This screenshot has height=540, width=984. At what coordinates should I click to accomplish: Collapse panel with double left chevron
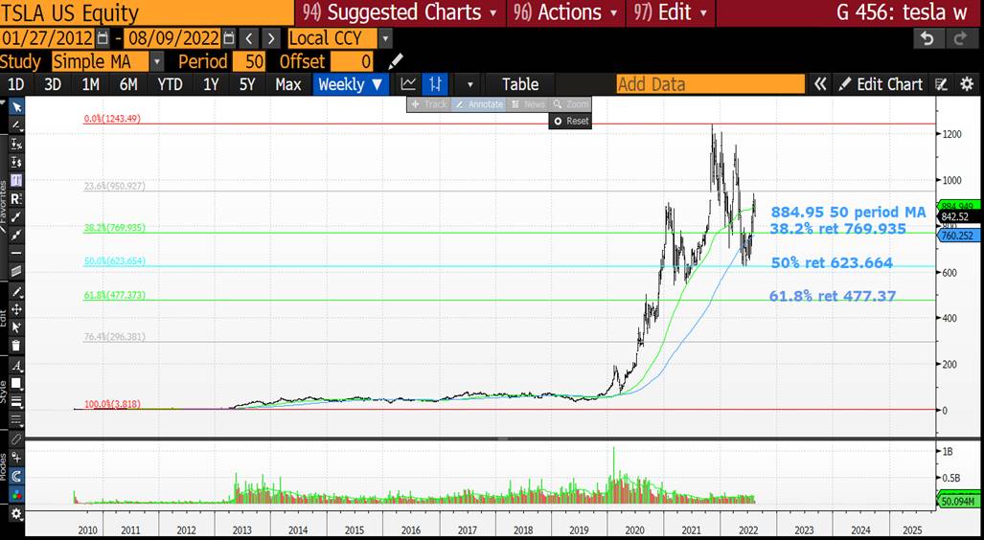click(x=819, y=84)
